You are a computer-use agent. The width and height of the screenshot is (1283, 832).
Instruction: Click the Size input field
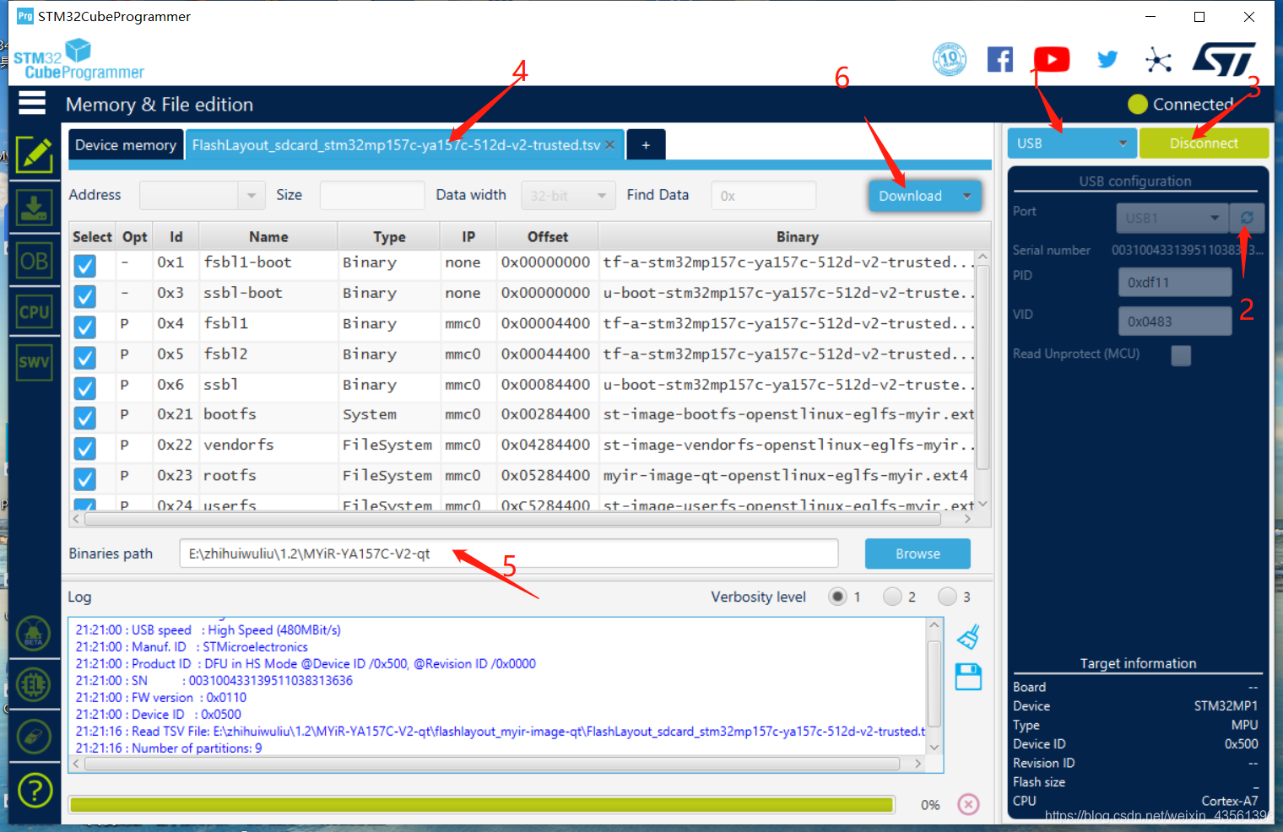pyautogui.click(x=372, y=195)
